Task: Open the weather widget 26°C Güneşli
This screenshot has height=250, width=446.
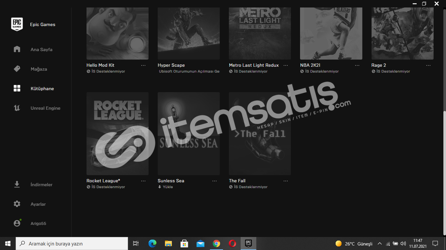Action: point(354,243)
